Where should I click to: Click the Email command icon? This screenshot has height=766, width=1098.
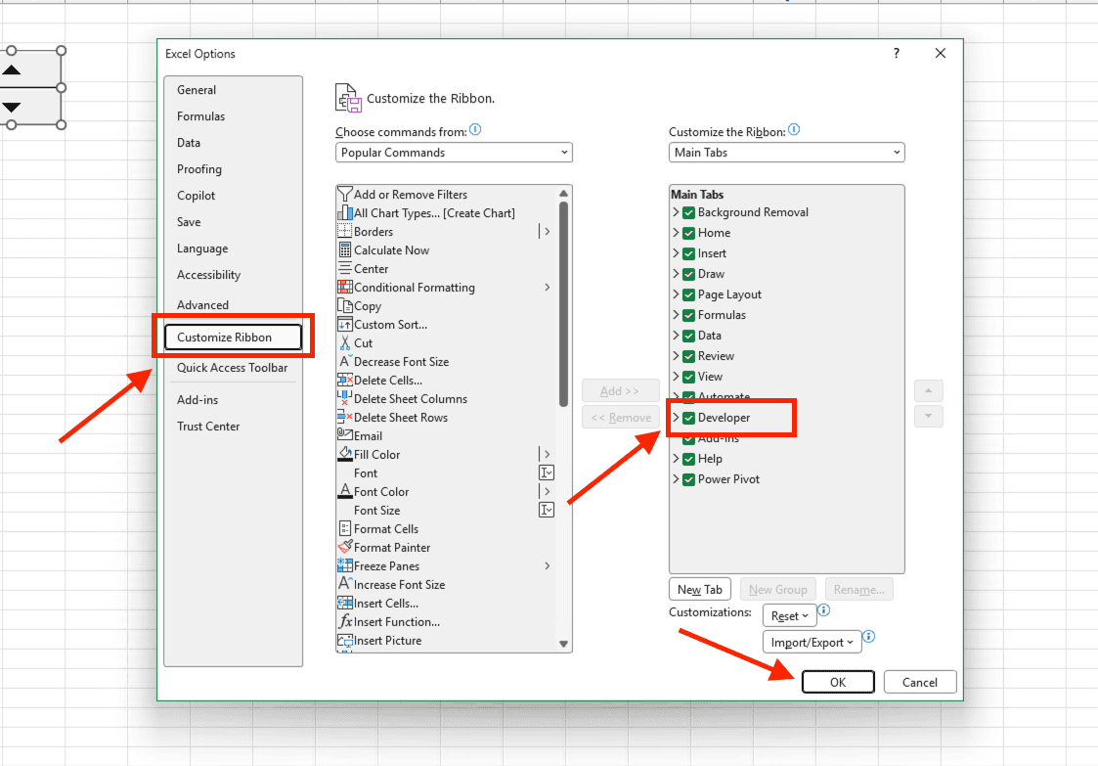pyautogui.click(x=344, y=435)
